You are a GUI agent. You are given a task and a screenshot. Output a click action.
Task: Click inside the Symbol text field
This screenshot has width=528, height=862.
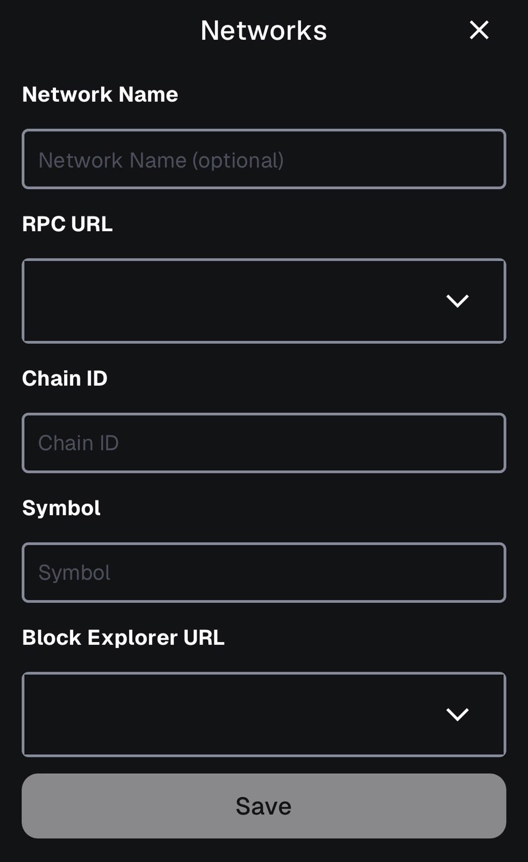[263, 572]
